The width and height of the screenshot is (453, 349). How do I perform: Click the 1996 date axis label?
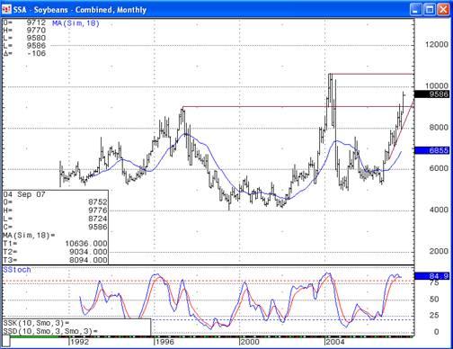(x=164, y=342)
